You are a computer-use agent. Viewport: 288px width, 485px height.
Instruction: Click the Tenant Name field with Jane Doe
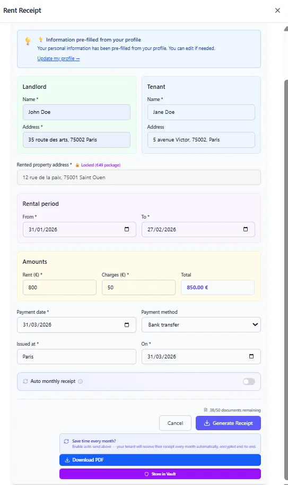pos(201,112)
